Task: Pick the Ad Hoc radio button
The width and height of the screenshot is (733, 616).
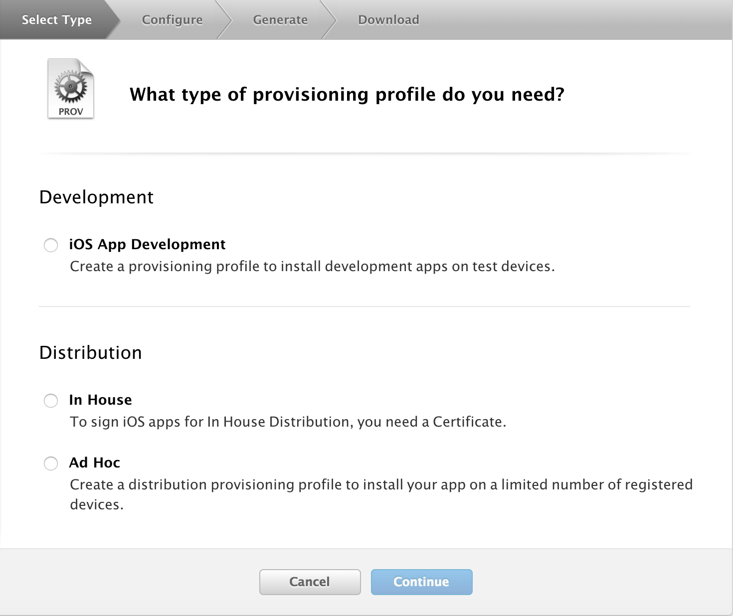Action: click(x=51, y=463)
